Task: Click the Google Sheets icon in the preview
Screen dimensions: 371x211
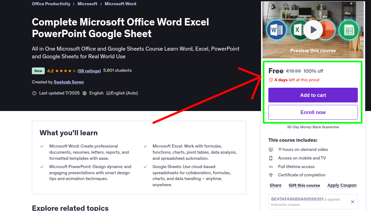Action: click(x=349, y=30)
